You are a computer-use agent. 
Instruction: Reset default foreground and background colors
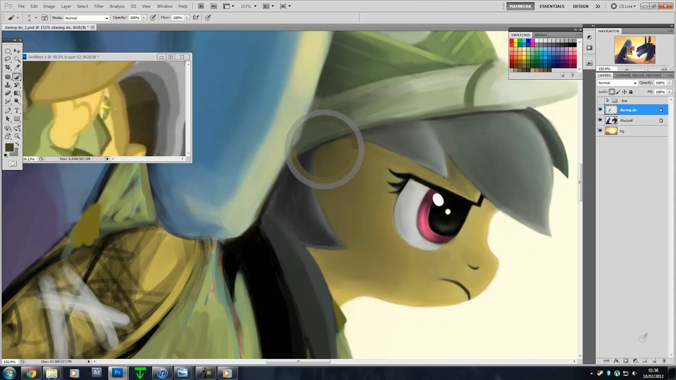coord(6,155)
